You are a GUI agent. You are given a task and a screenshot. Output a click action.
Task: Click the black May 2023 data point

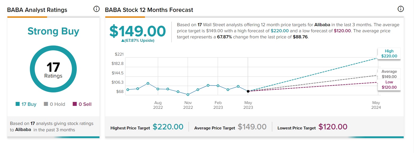[x=248, y=91]
